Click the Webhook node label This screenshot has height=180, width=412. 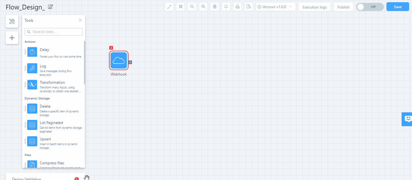pyautogui.click(x=119, y=74)
